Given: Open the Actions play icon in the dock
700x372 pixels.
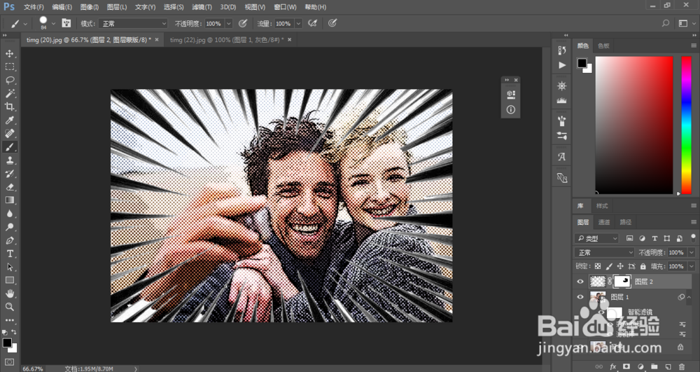Looking at the screenshot, I should tap(562, 65).
